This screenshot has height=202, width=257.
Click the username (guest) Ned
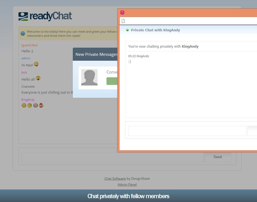[x=29, y=45]
